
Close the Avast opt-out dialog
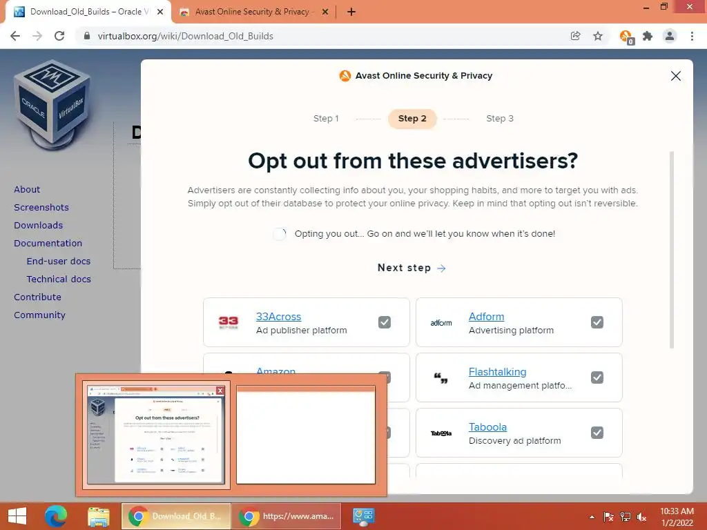click(675, 76)
